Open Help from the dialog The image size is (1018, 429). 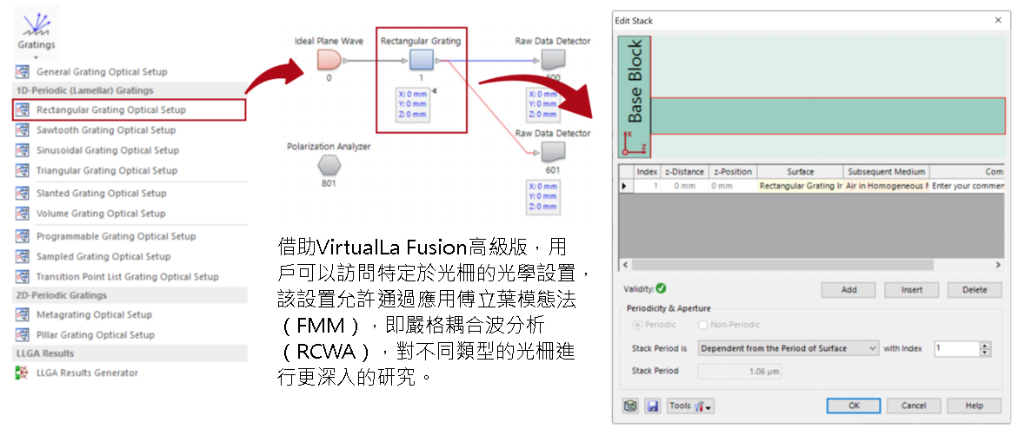pyautogui.click(x=974, y=406)
